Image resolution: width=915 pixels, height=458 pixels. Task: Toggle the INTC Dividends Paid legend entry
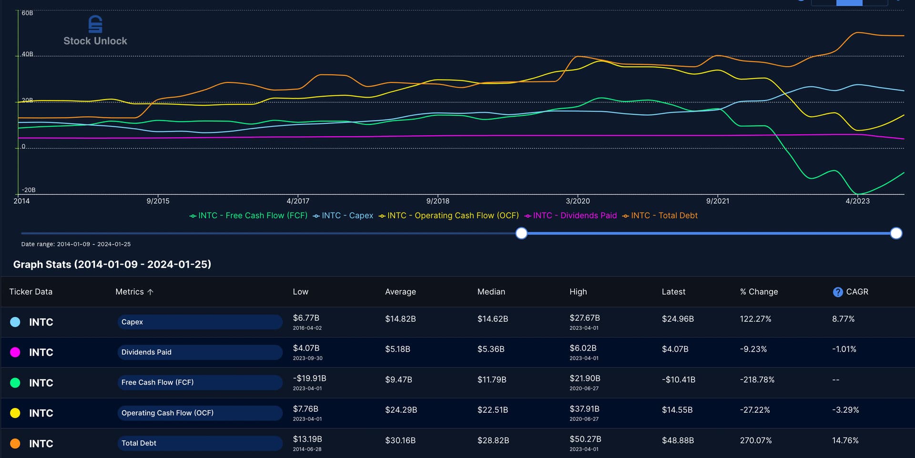570,215
